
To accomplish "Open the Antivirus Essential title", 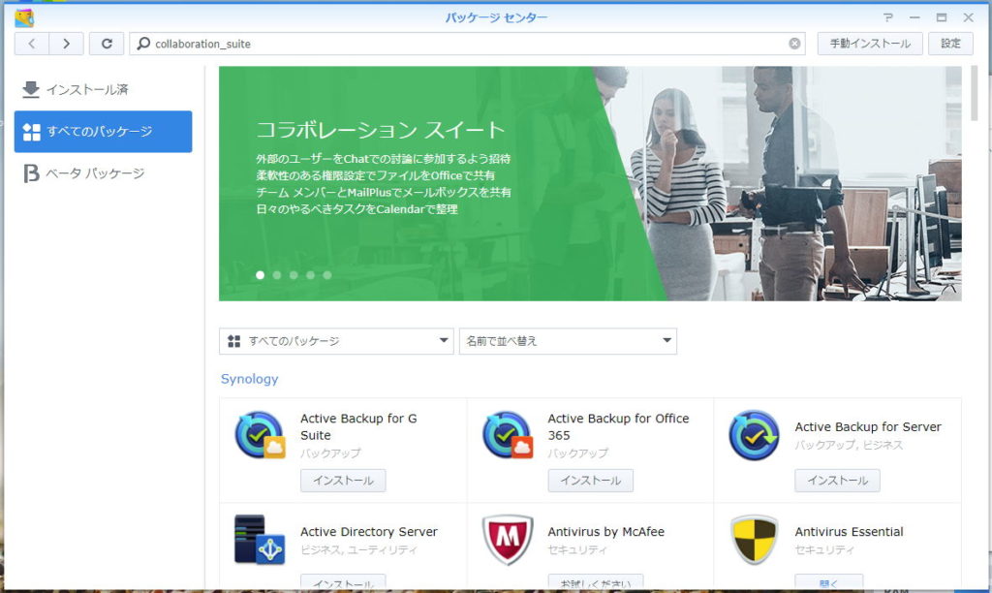I will click(849, 532).
